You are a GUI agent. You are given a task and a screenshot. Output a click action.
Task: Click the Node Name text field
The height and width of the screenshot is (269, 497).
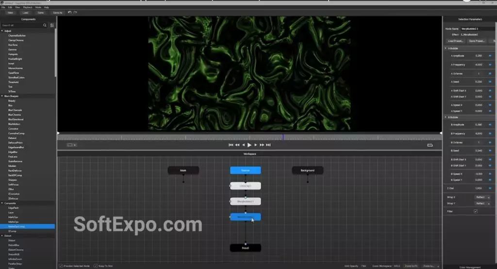(x=477, y=29)
